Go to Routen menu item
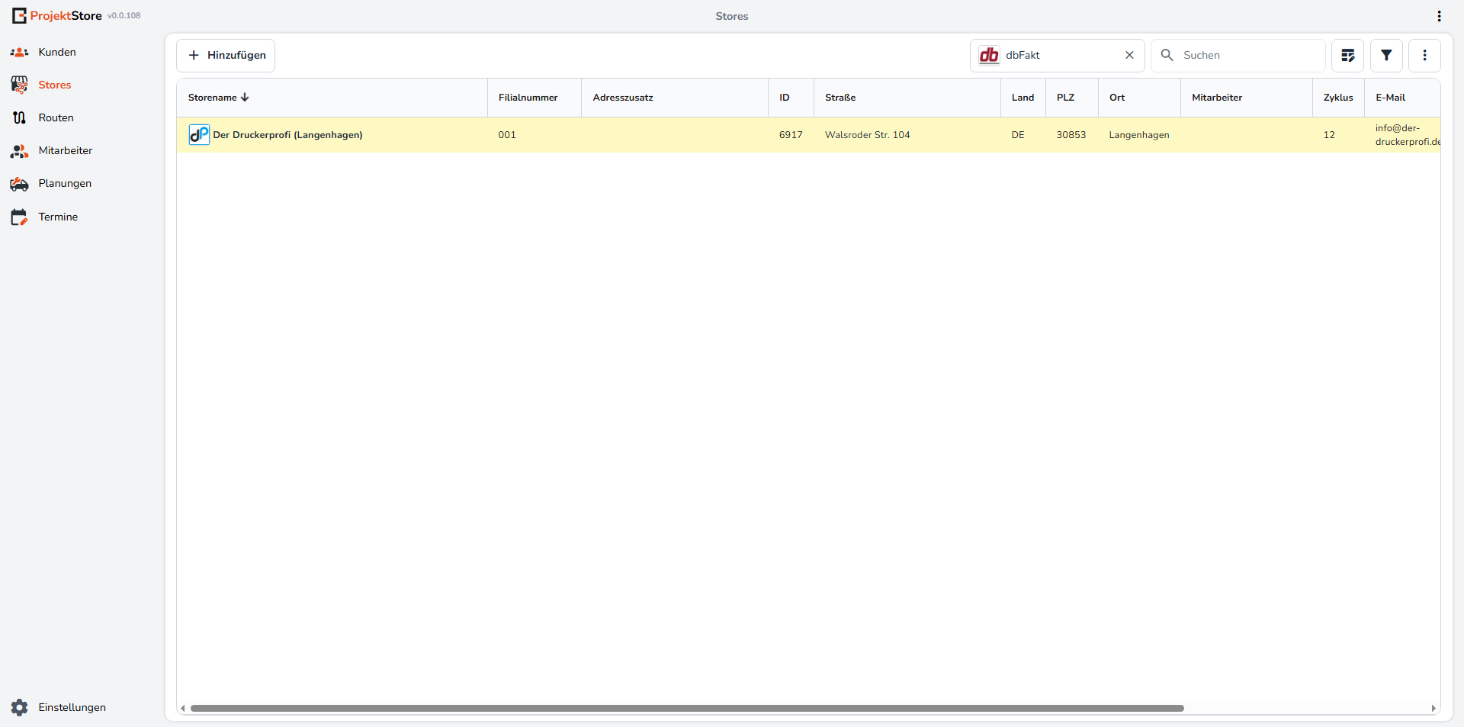The image size is (1464, 727). (x=56, y=117)
